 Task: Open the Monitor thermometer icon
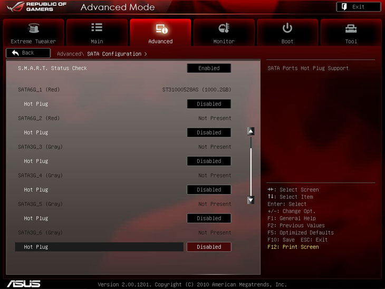224,28
